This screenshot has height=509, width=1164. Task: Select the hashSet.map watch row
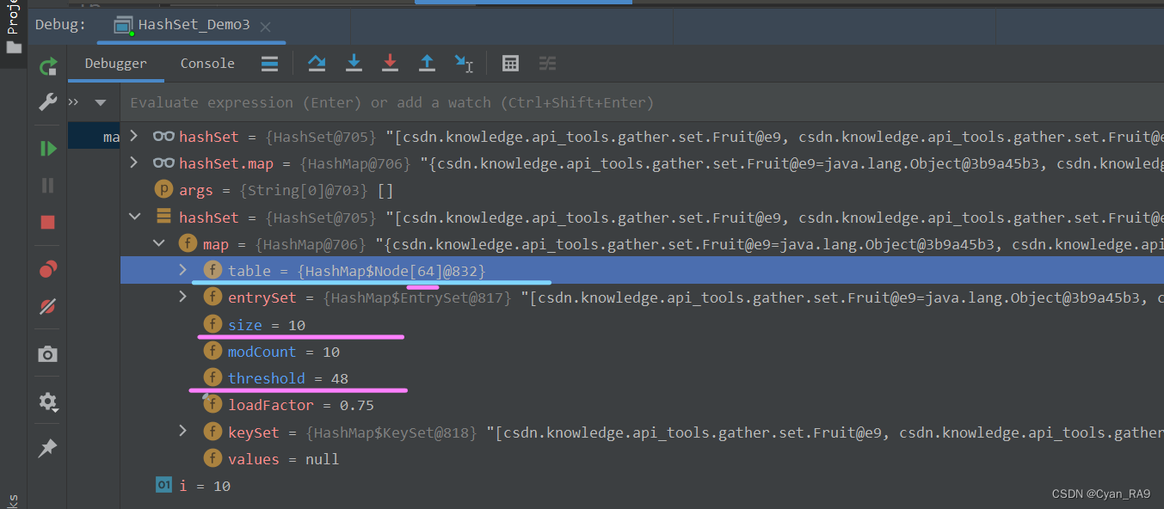(x=642, y=163)
